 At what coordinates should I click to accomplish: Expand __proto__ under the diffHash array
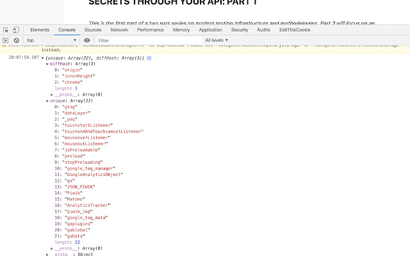[52, 95]
